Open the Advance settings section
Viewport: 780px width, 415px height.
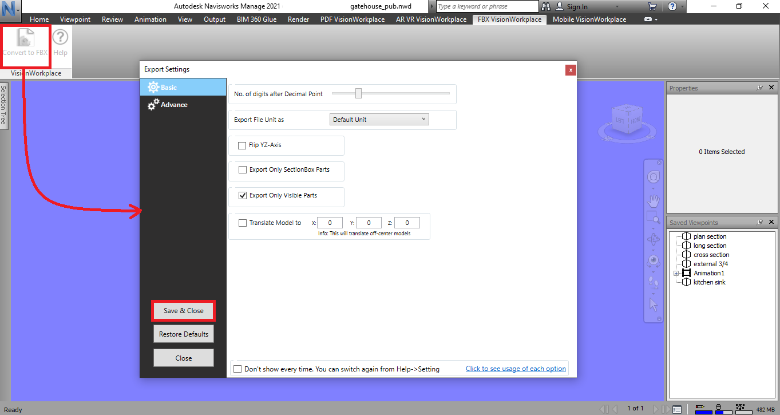pyautogui.click(x=183, y=105)
